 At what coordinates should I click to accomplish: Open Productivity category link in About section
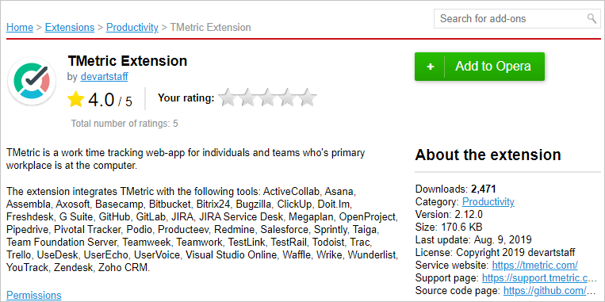488,201
